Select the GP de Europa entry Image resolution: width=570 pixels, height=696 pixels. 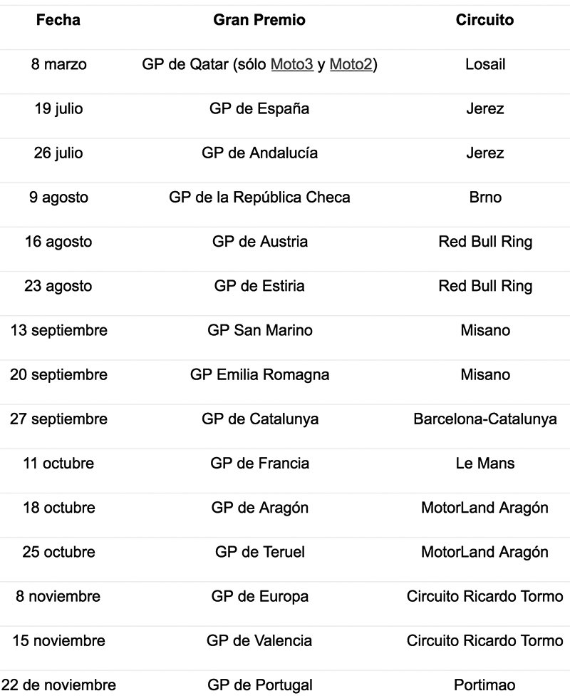tap(259, 596)
